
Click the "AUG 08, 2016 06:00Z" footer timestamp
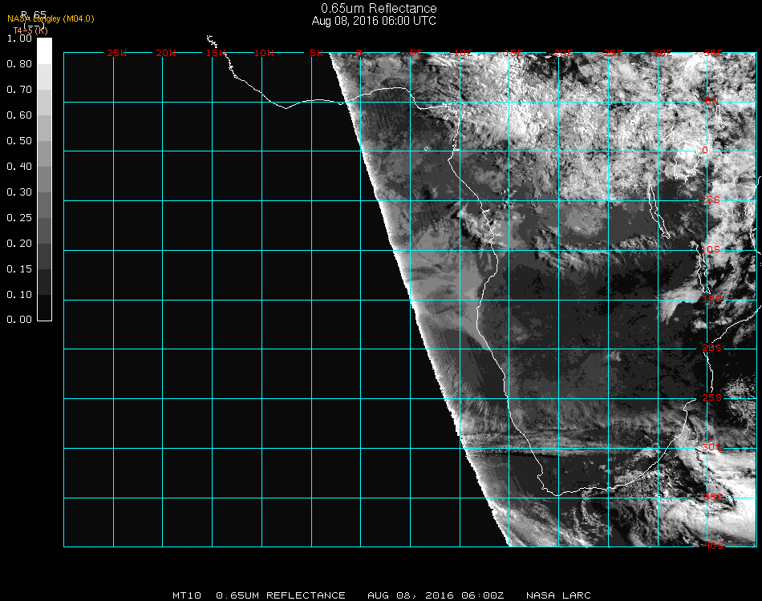tap(436, 595)
